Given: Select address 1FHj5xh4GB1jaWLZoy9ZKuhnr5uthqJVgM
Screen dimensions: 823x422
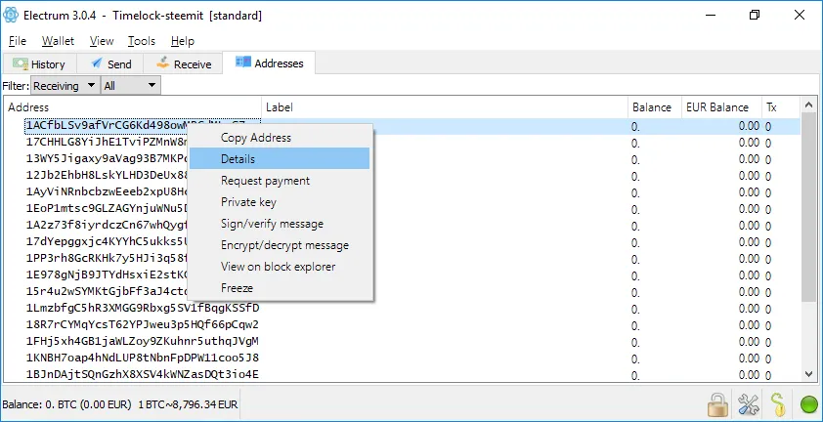Looking at the screenshot, I should tap(143, 341).
